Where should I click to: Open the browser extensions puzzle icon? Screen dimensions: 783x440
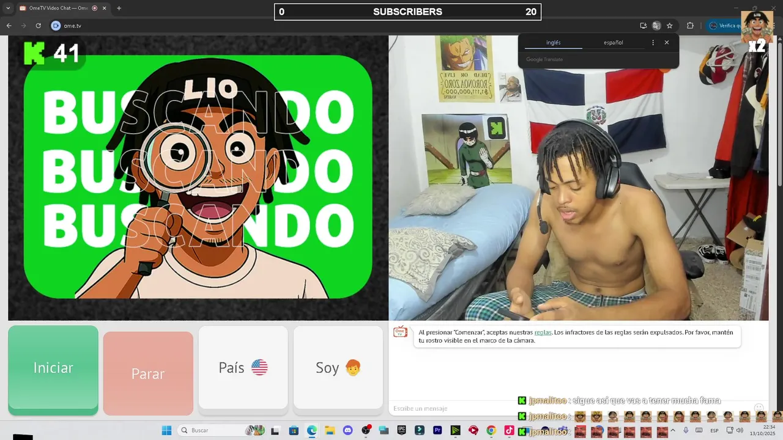tap(690, 26)
